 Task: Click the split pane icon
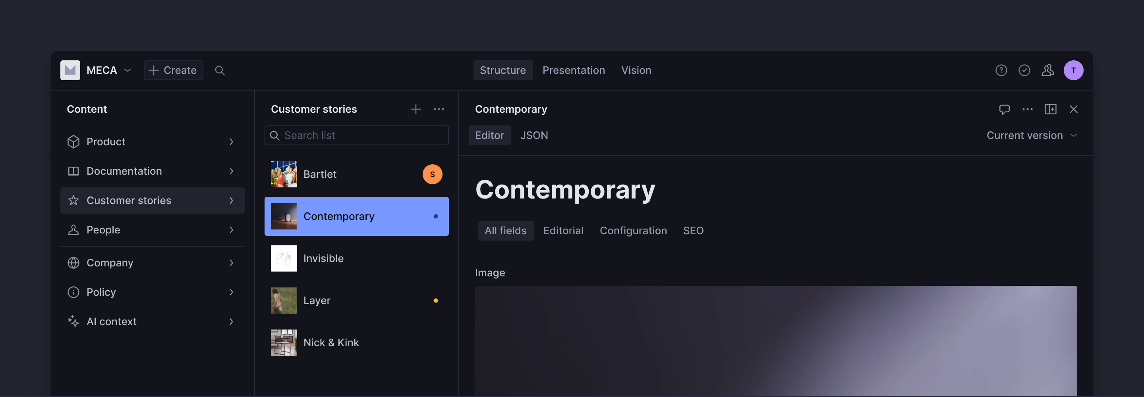pos(1050,109)
